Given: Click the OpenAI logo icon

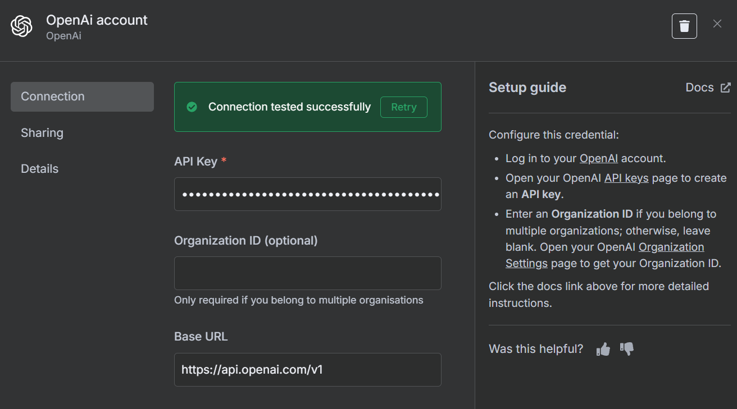Looking at the screenshot, I should (x=22, y=26).
